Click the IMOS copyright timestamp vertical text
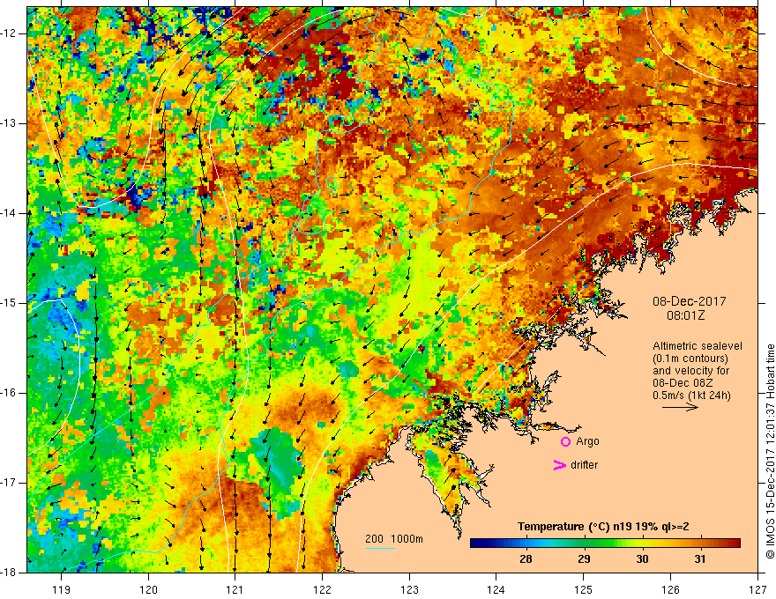 [x=770, y=451]
